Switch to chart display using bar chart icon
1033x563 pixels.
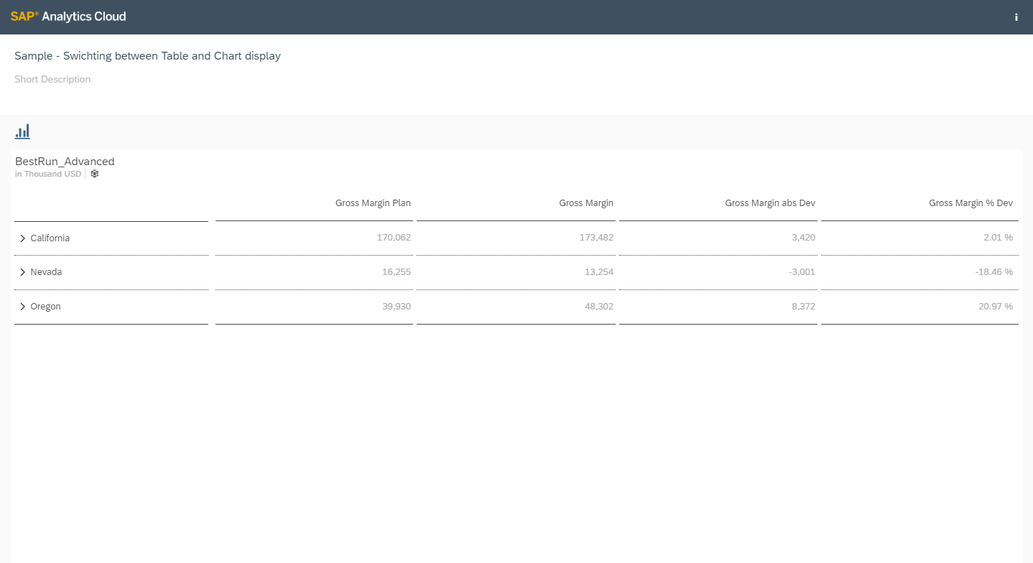22,131
